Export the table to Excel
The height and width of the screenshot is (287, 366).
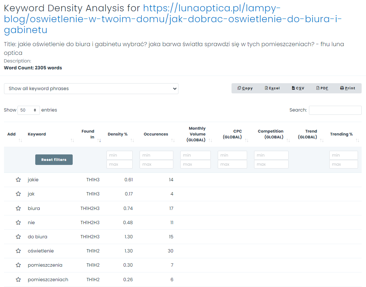click(272, 88)
